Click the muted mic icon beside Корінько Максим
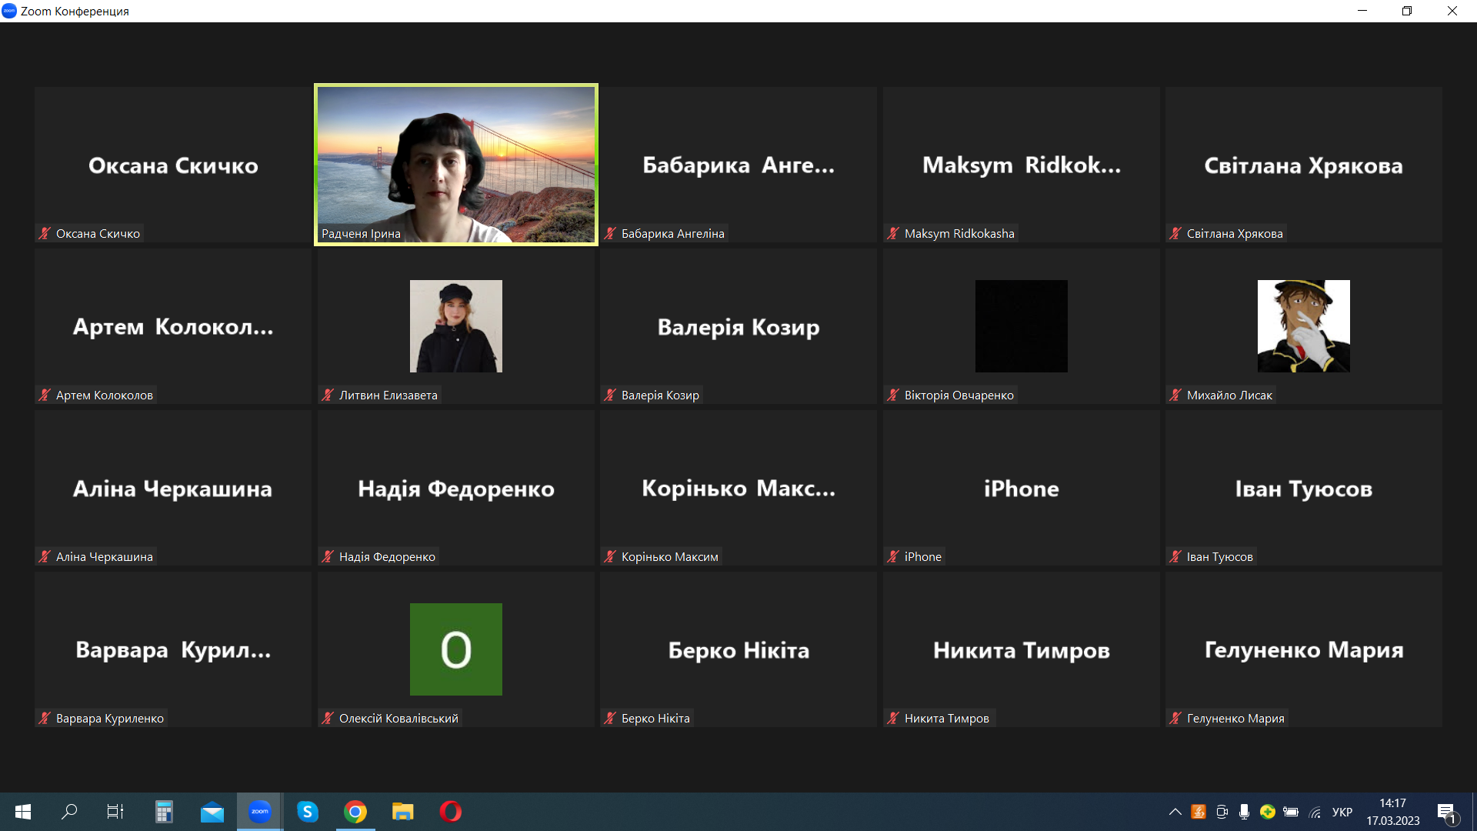 point(610,556)
